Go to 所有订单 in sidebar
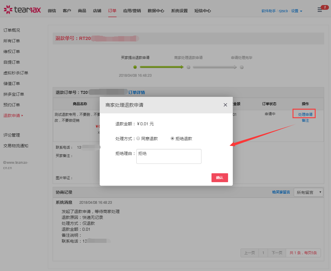The height and width of the screenshot is (271, 331). click(x=12, y=41)
